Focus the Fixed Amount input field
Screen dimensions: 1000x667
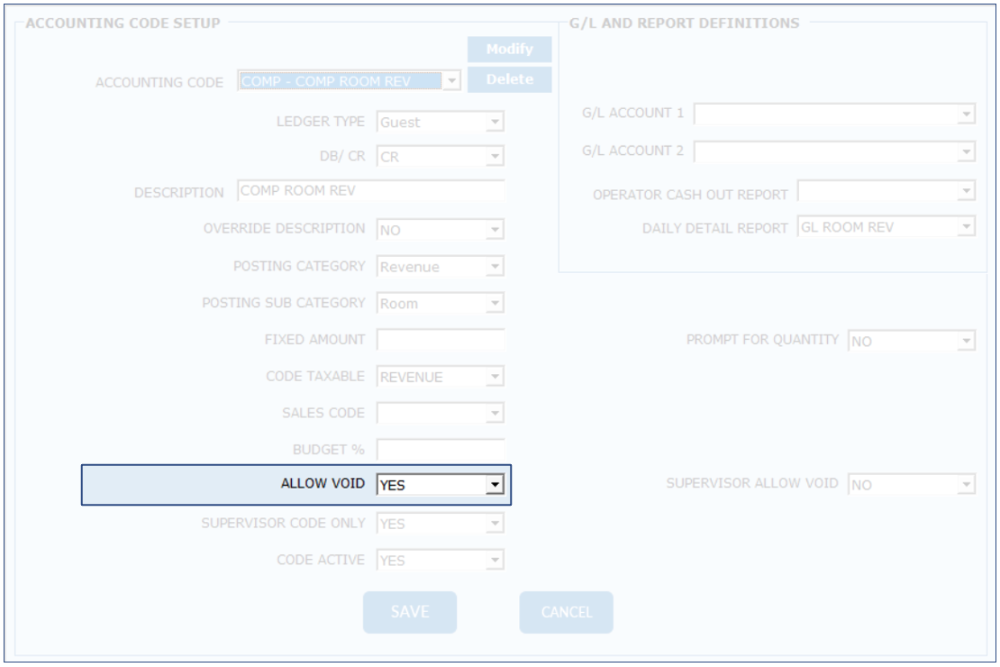click(x=441, y=340)
